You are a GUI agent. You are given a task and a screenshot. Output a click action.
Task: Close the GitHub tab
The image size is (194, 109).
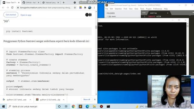click(x=38, y=2)
